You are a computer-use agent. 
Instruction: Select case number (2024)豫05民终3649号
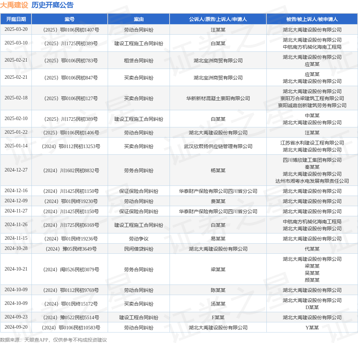(x=71, y=249)
